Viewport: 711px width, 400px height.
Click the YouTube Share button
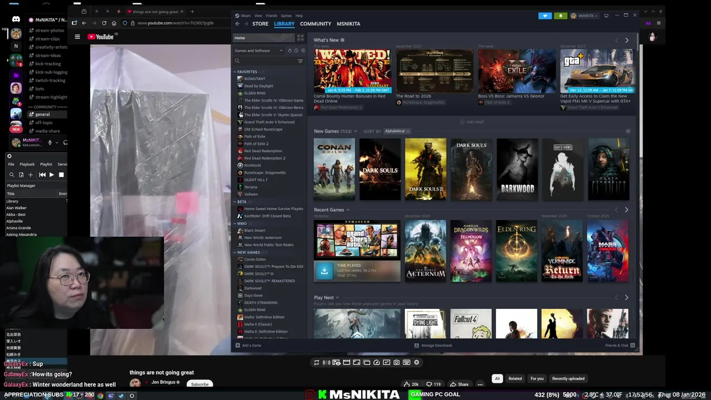[x=459, y=384]
